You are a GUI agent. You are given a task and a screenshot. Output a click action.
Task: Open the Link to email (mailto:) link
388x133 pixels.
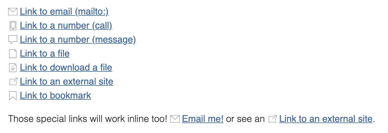[64, 12]
